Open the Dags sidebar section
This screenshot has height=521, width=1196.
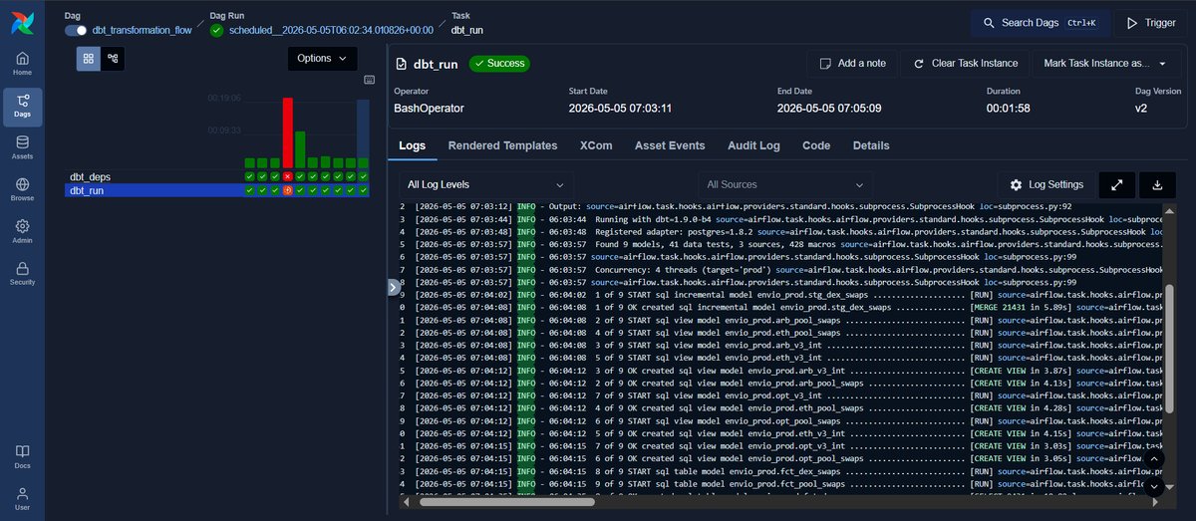[22, 106]
